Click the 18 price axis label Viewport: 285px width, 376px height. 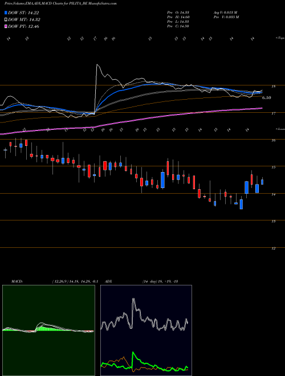click(273, 87)
